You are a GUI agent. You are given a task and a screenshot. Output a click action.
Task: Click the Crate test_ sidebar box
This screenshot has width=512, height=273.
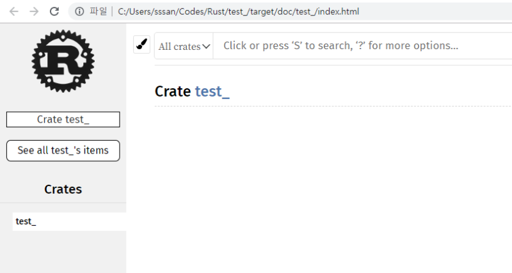[x=63, y=120]
